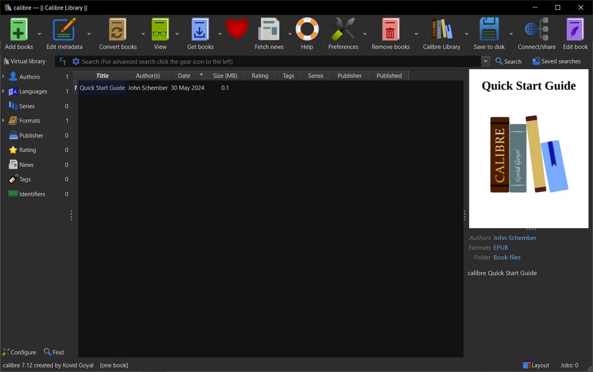Open Connect/share icon
The width and height of the screenshot is (593, 372).
pyautogui.click(x=537, y=30)
